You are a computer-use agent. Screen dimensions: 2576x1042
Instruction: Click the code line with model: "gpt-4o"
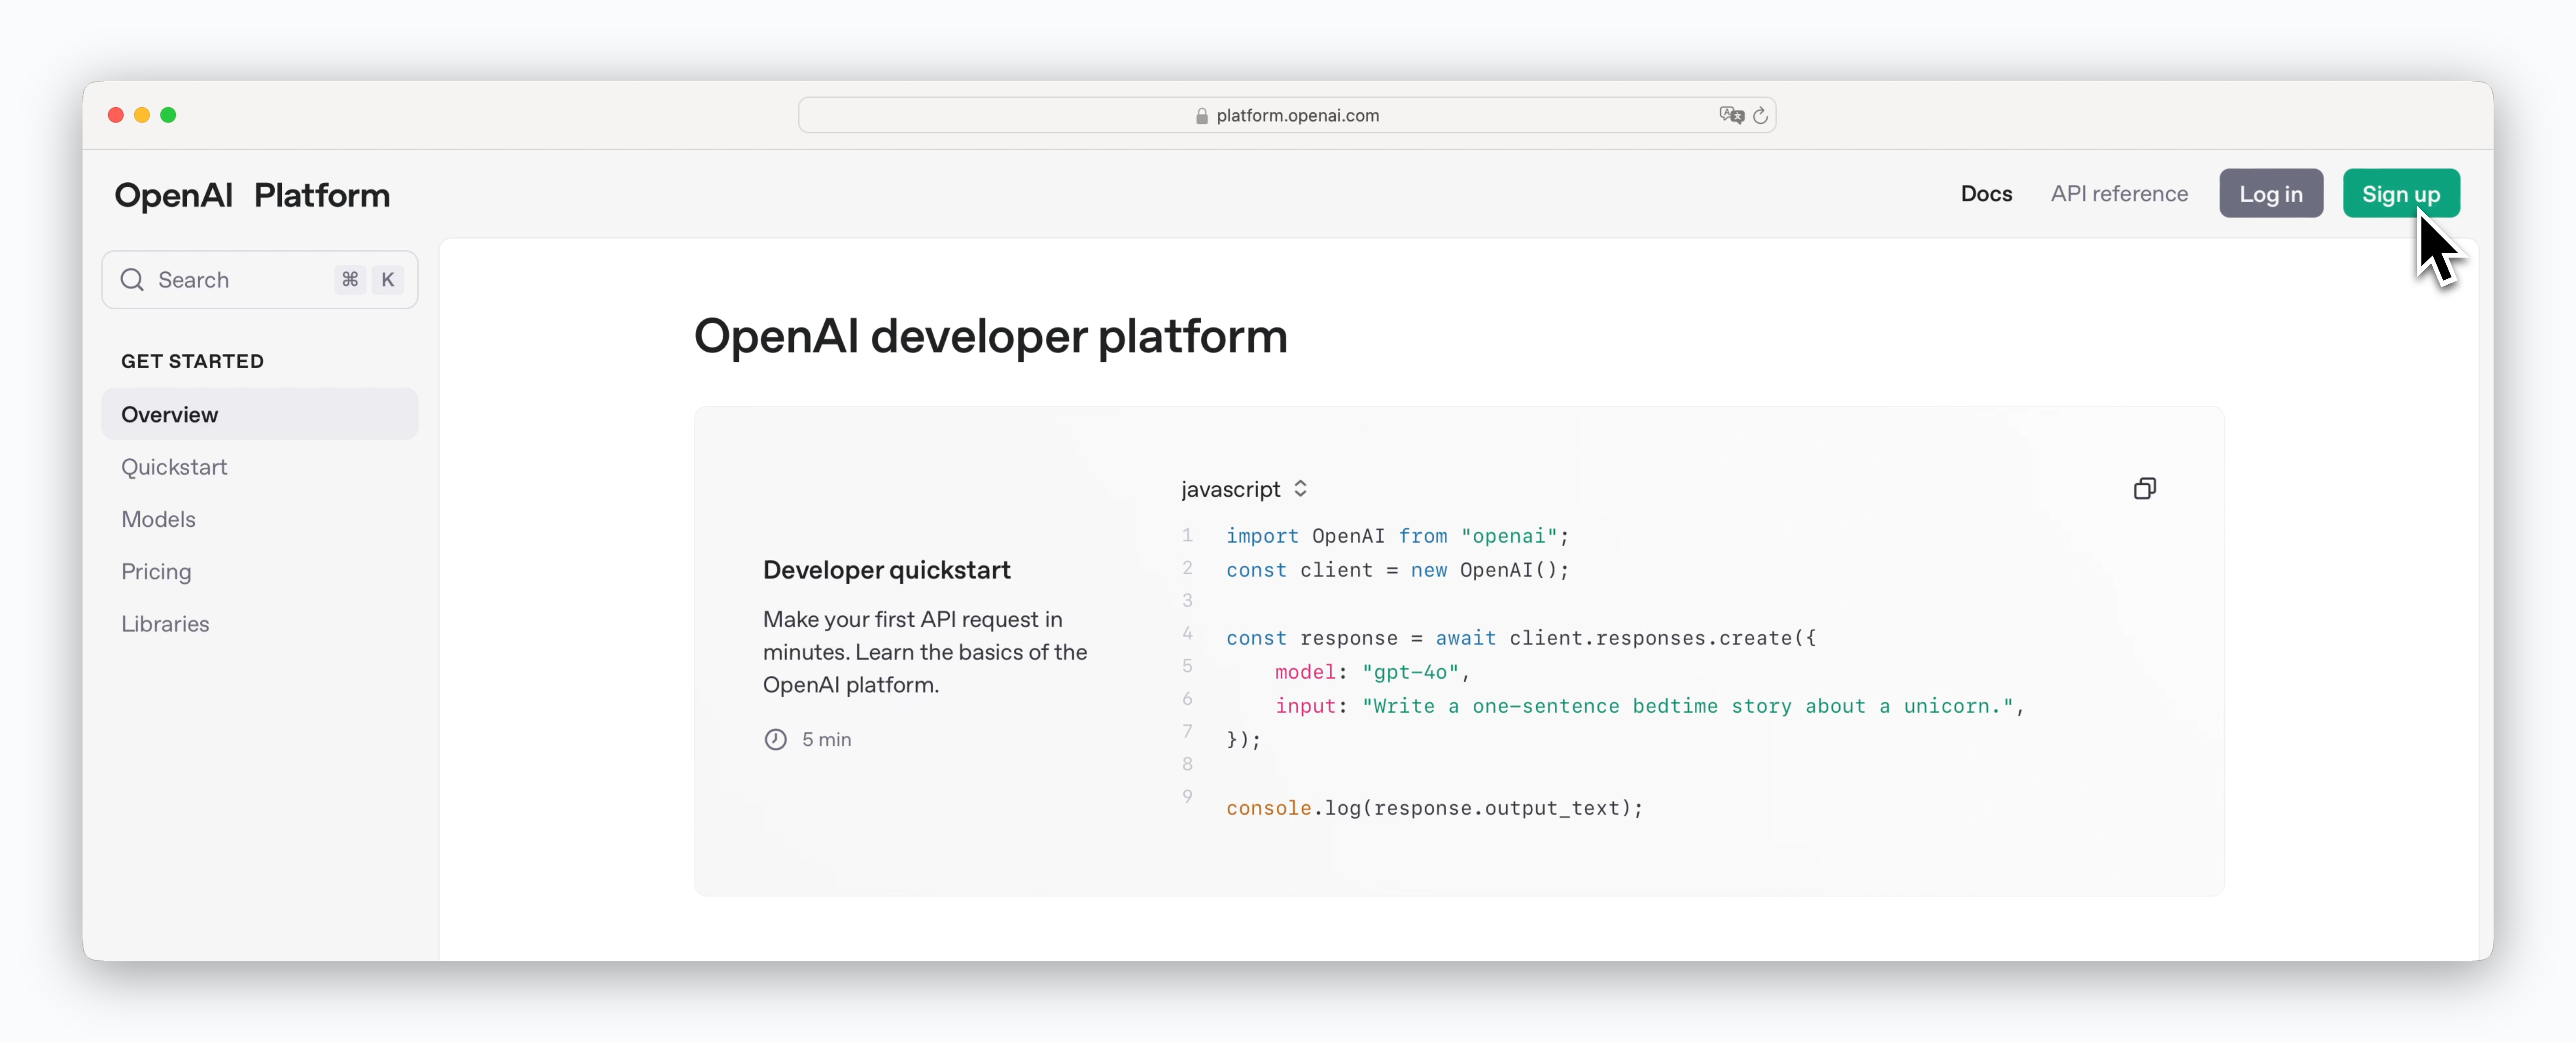pos(1372,672)
